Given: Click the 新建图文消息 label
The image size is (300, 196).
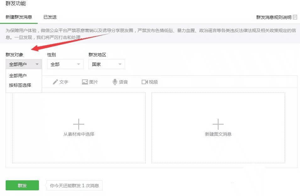Looking at the screenshot, I should point(218,134).
